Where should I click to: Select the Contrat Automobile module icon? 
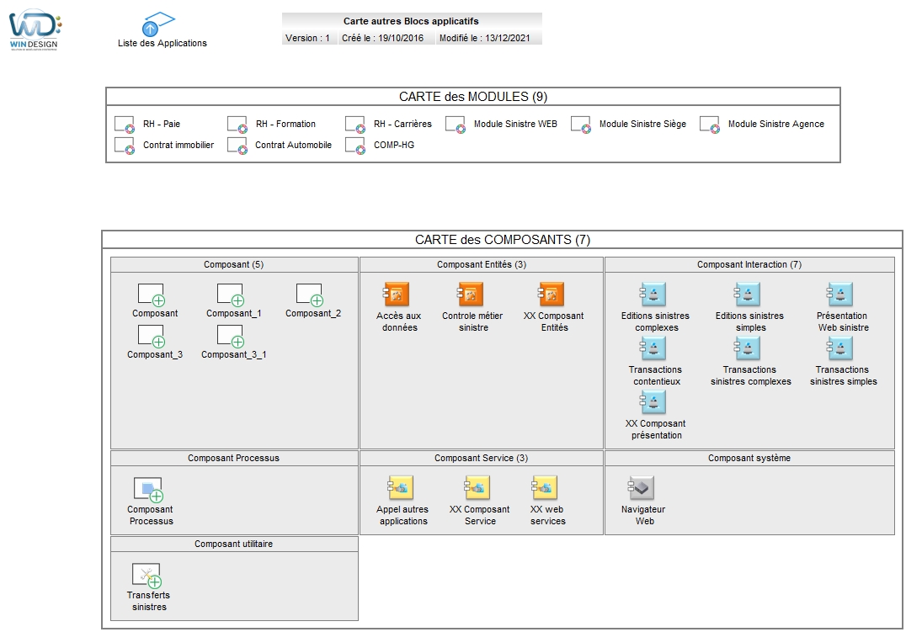[x=237, y=146]
